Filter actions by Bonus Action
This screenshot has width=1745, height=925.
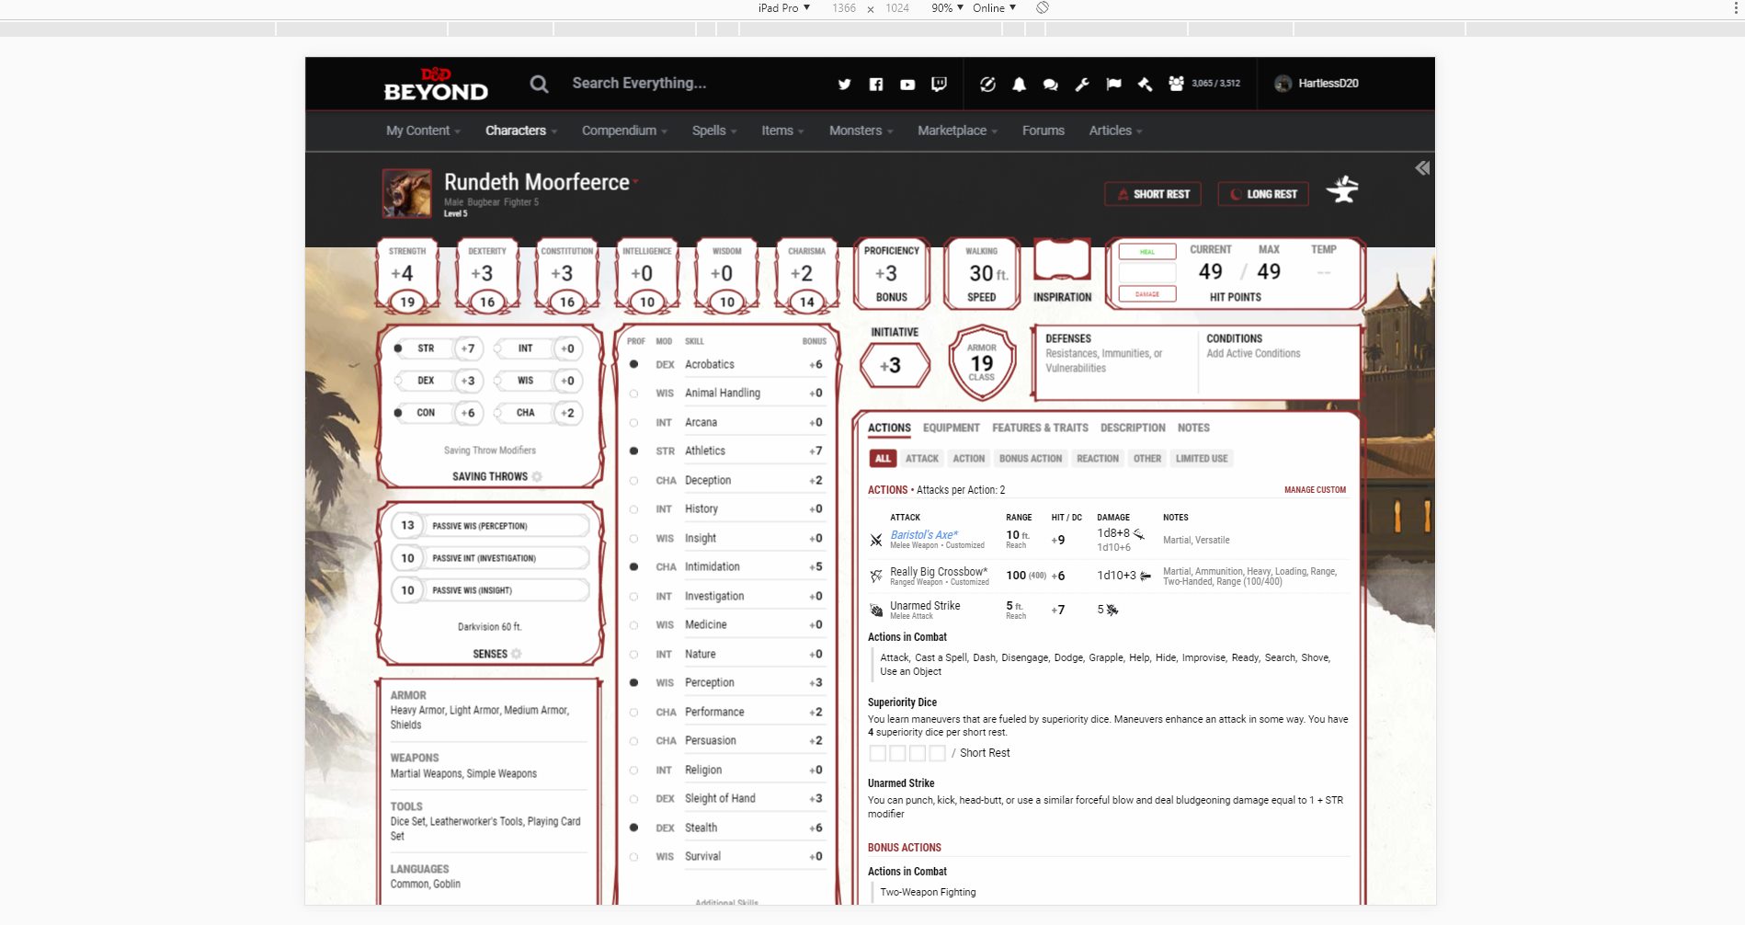pos(1030,459)
